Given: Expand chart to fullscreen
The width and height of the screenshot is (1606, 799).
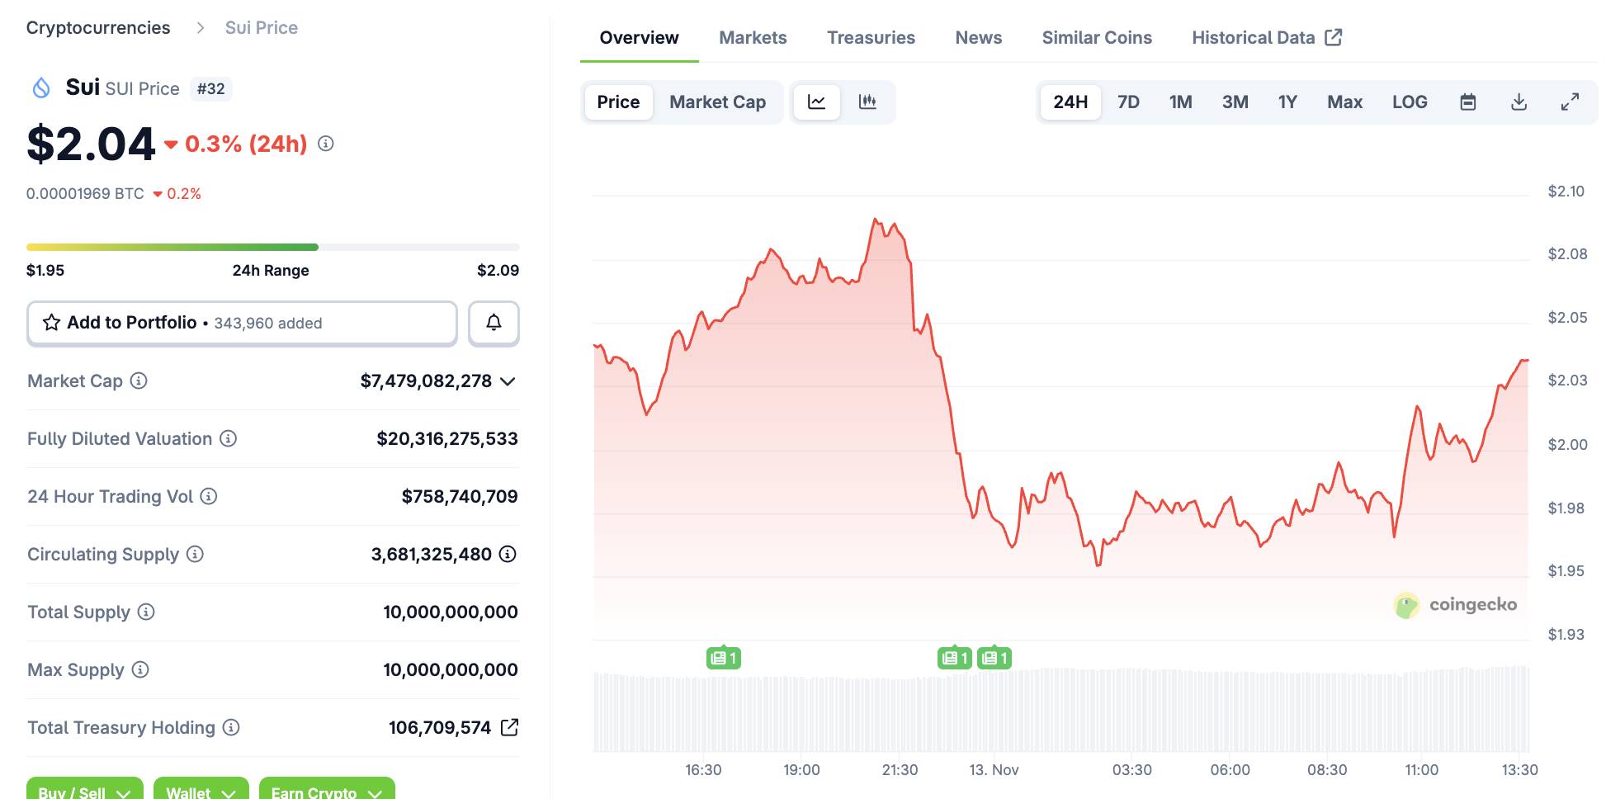Looking at the screenshot, I should point(1570,102).
